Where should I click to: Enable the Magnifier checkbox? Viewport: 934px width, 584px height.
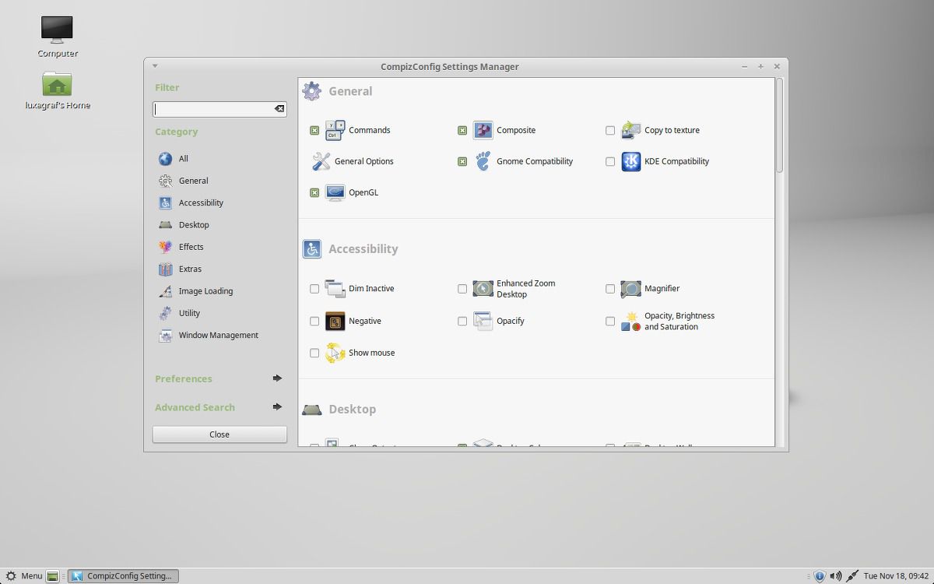[x=610, y=288]
